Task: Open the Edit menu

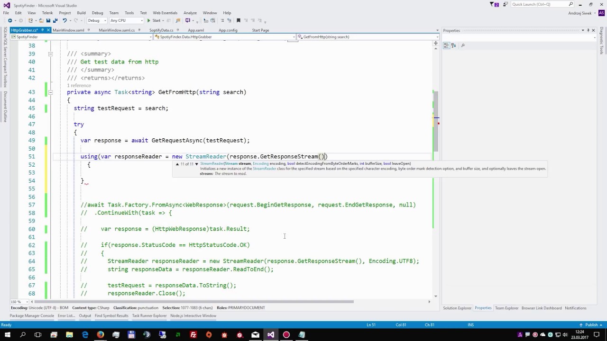Action: [x=18, y=13]
